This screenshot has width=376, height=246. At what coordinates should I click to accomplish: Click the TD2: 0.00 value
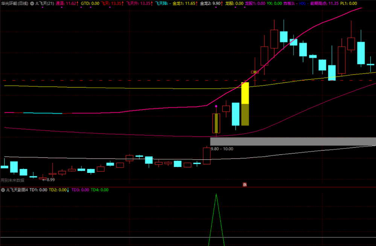tap(59, 190)
